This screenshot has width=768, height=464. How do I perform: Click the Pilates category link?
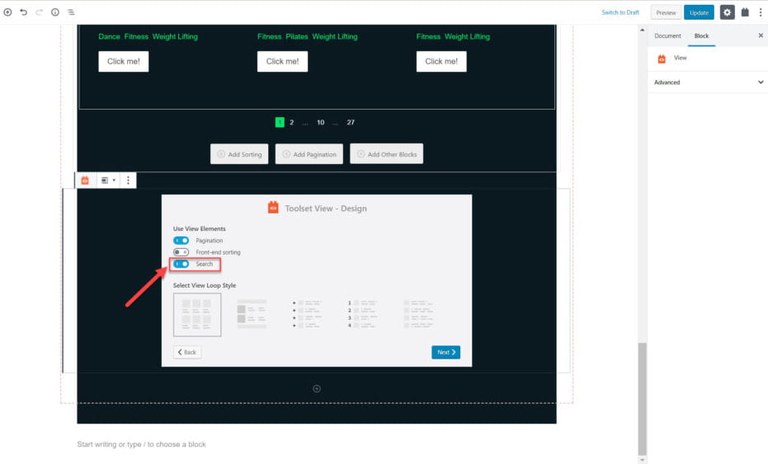[297, 36]
